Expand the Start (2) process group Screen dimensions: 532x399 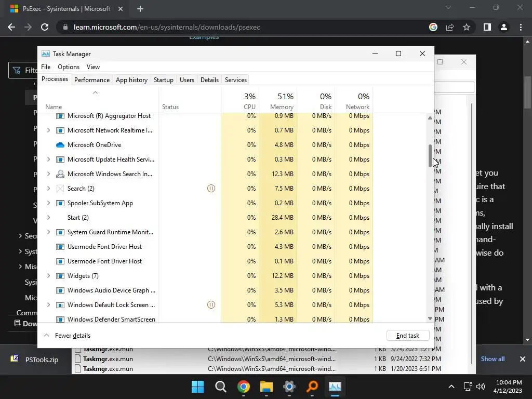coord(48,218)
